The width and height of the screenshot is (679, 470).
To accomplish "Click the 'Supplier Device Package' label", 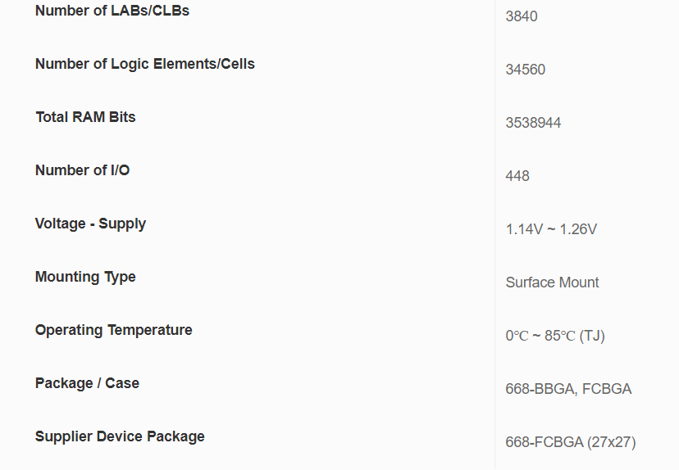I will [120, 436].
